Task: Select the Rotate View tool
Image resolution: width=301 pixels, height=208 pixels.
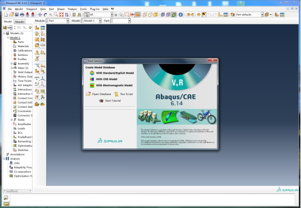Action: tap(45, 15)
